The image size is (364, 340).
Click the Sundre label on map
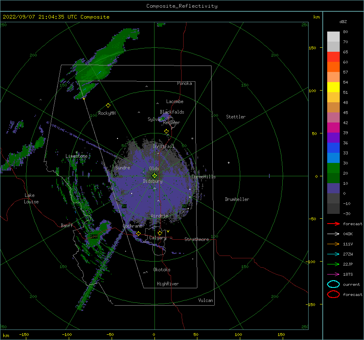tap(123, 167)
